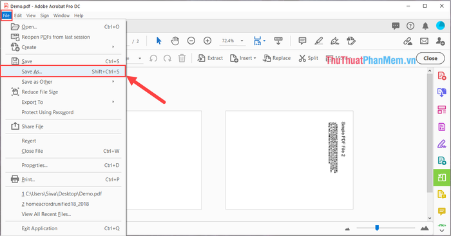Select the highlighter pen tool
The image size is (451, 236).
coord(318,41)
